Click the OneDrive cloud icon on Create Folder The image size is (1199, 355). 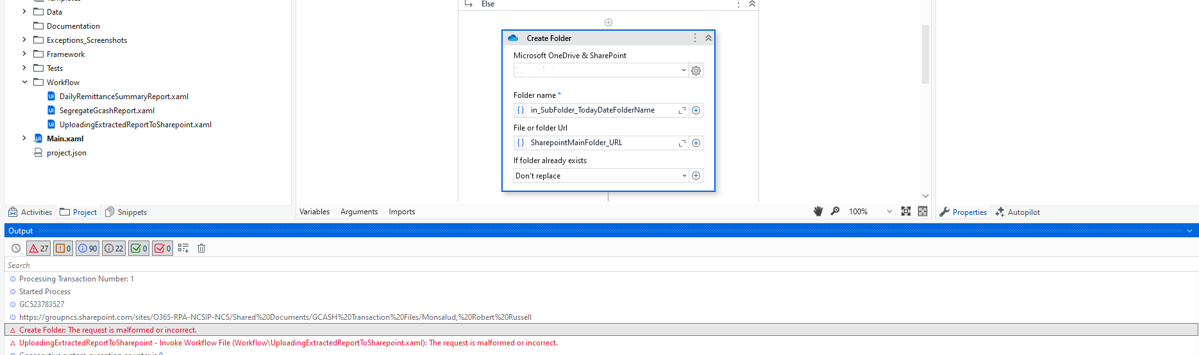click(513, 38)
